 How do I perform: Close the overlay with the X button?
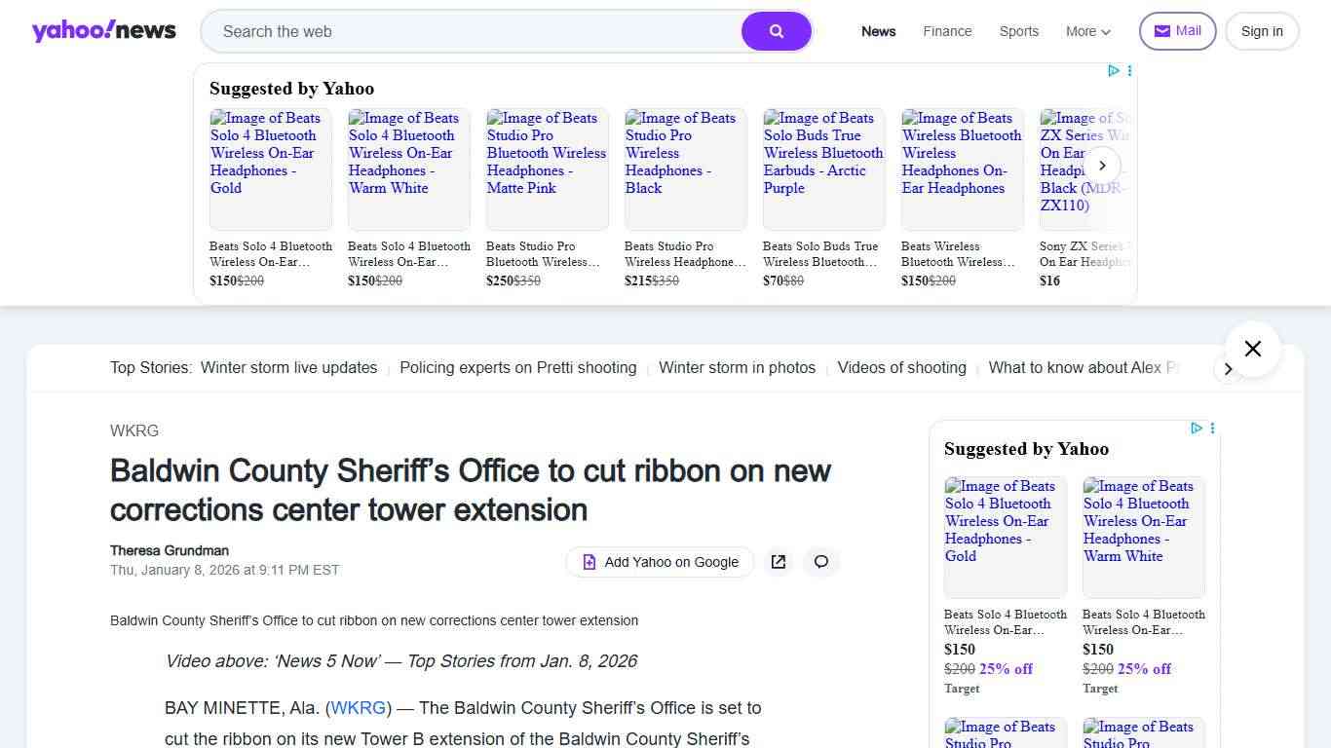[x=1252, y=349]
